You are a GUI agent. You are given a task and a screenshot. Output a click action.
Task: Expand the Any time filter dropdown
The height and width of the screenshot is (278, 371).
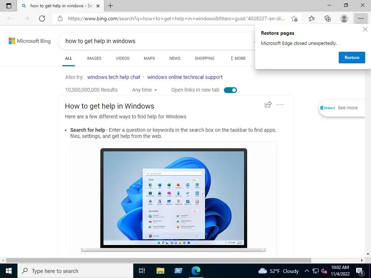tap(144, 90)
